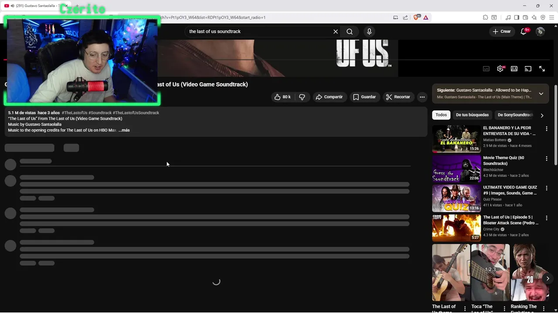The height and width of the screenshot is (313, 558).
Task: Switch to theater mode
Action: point(514,69)
